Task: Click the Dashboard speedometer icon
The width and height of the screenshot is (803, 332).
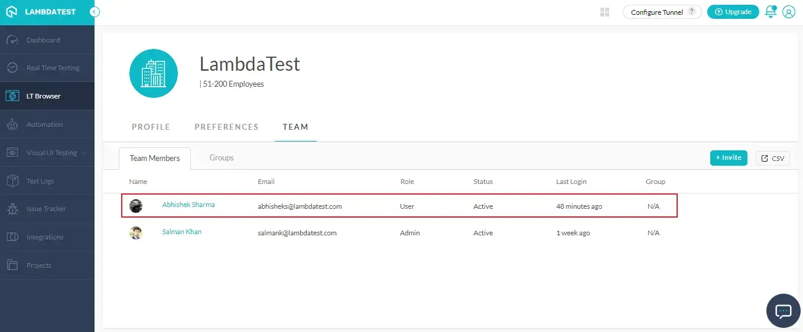Action: coord(12,40)
